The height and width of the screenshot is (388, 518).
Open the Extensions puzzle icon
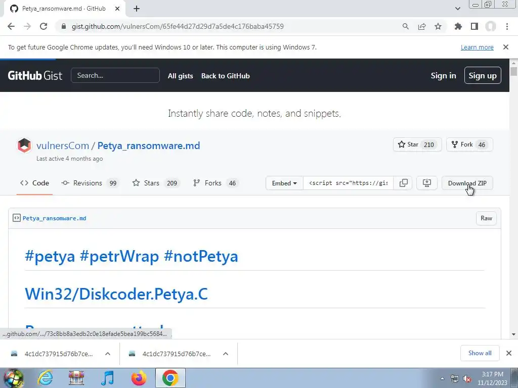(x=458, y=26)
